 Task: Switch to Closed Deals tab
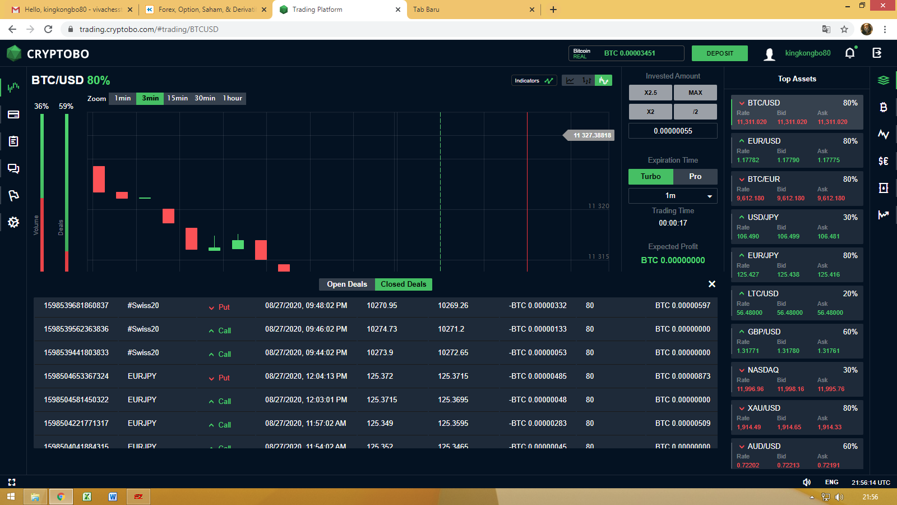pos(404,284)
